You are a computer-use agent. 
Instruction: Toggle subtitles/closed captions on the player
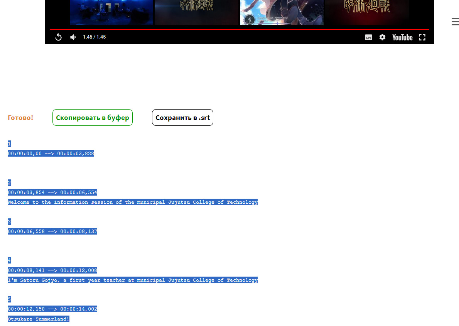(x=368, y=37)
